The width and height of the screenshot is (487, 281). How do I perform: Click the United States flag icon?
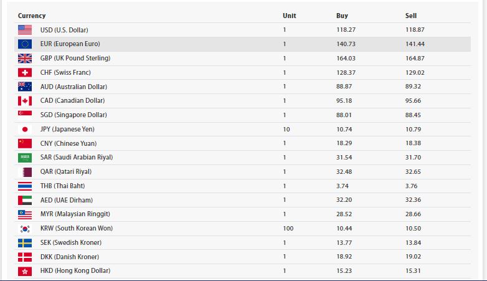point(25,30)
